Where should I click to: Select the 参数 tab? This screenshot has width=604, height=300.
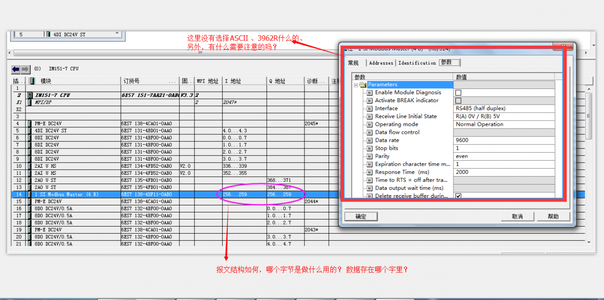click(449, 63)
